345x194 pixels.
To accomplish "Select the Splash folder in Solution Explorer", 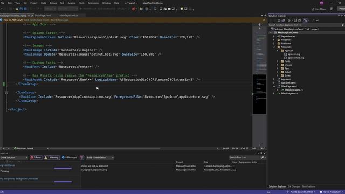I will coord(288,72).
